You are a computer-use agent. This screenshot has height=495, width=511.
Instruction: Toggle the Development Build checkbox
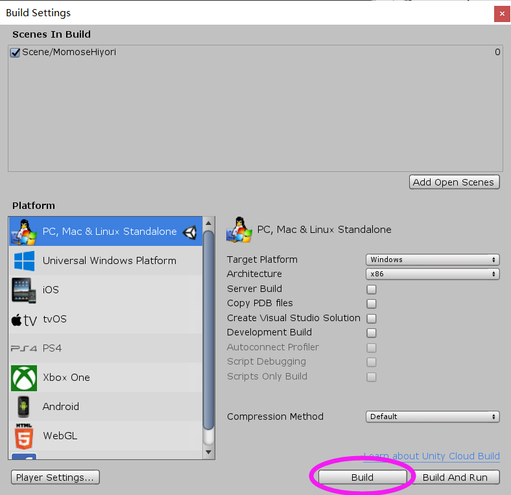[372, 333]
